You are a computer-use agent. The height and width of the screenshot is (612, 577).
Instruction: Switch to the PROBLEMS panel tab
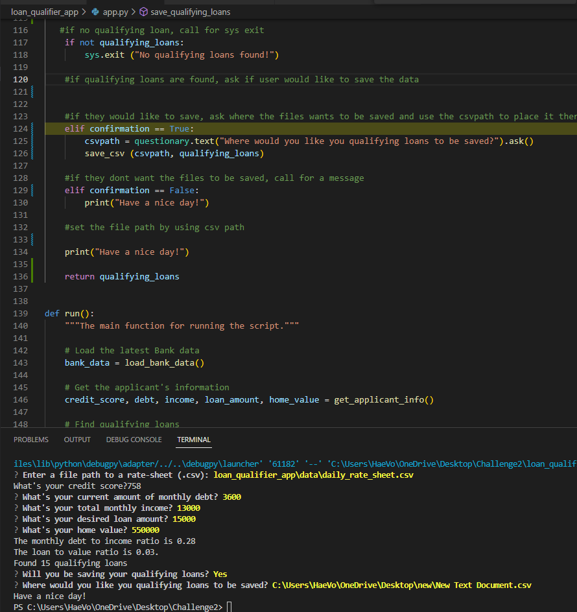pos(31,440)
